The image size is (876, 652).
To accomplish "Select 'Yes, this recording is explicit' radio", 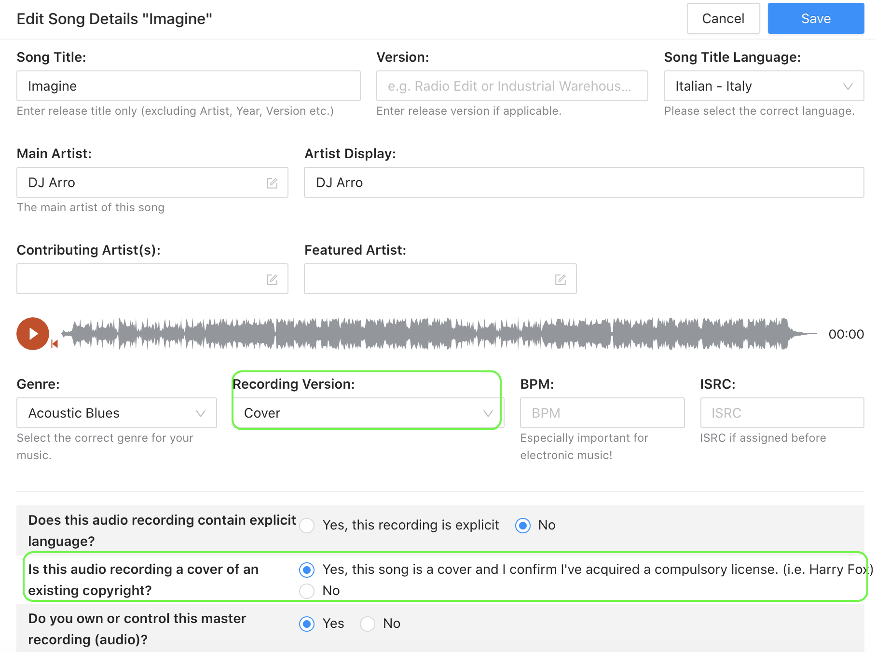I will (307, 525).
